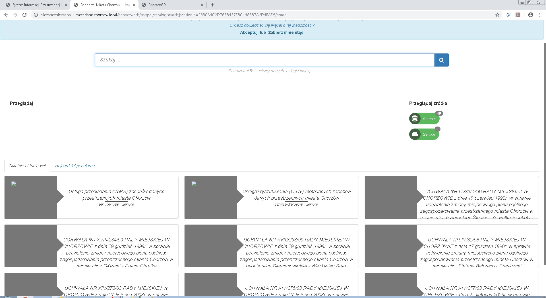Select the Ostatnie aktualności tab

(x=27, y=166)
